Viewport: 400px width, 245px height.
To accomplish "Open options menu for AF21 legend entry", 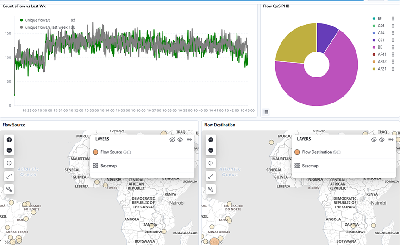I will [393, 69].
